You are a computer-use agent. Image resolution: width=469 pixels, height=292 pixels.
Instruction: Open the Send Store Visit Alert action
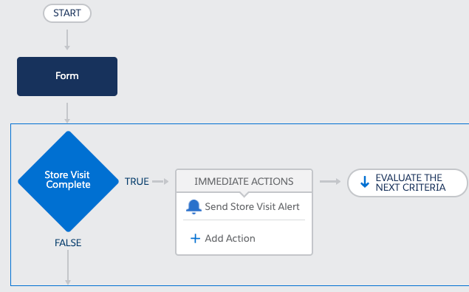tap(252, 207)
